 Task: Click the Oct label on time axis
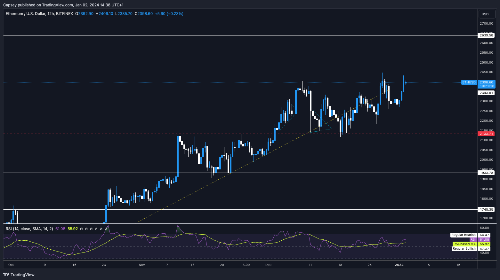click(x=11, y=265)
